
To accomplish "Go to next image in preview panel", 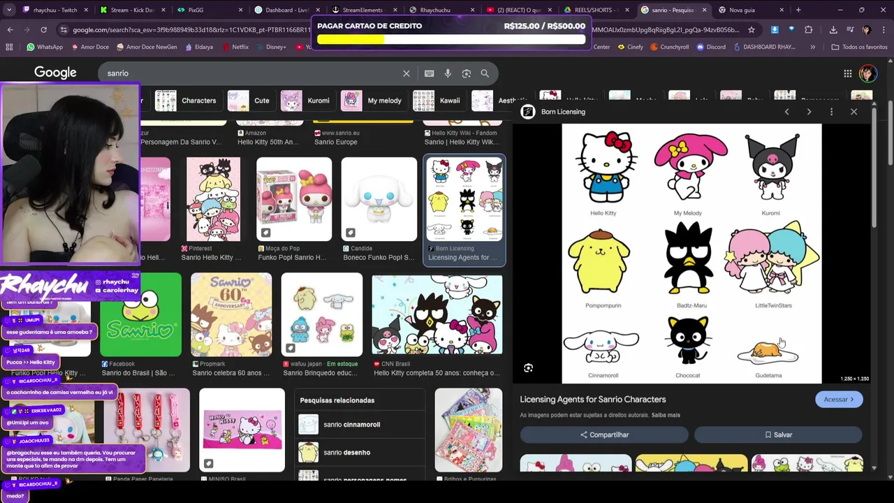I will click(x=809, y=112).
